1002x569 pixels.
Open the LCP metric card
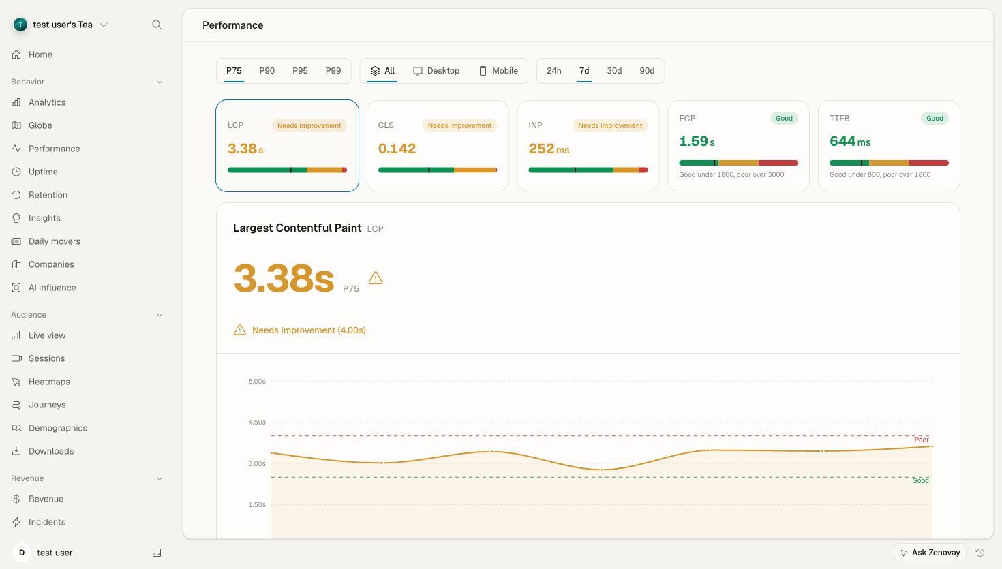point(288,146)
